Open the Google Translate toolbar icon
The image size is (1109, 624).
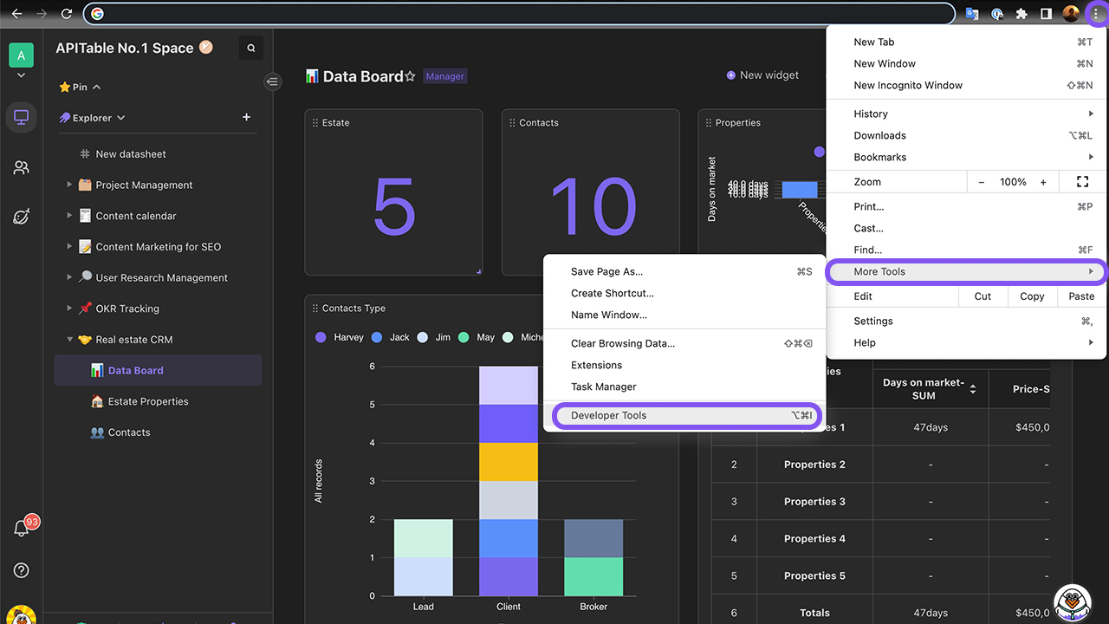(x=972, y=14)
